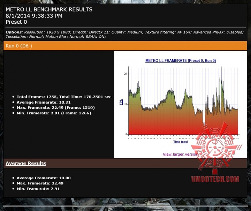Screen dimensions: 251x211
Task: Click the 'FPS' axis label
Action: click(121, 102)
